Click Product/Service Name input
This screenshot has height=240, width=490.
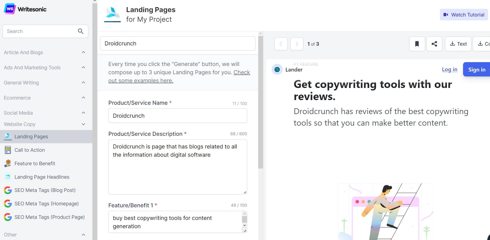point(178,116)
